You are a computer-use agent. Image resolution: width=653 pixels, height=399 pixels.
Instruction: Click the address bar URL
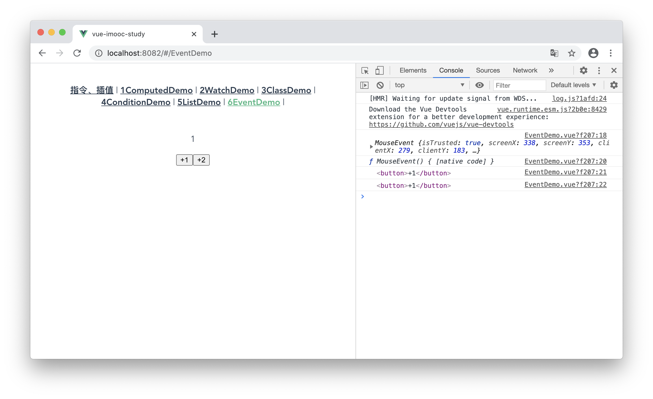tap(159, 53)
